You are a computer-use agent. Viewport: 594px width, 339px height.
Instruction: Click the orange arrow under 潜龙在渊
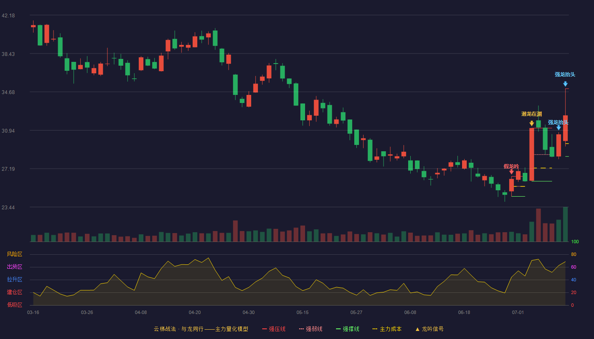click(x=532, y=123)
